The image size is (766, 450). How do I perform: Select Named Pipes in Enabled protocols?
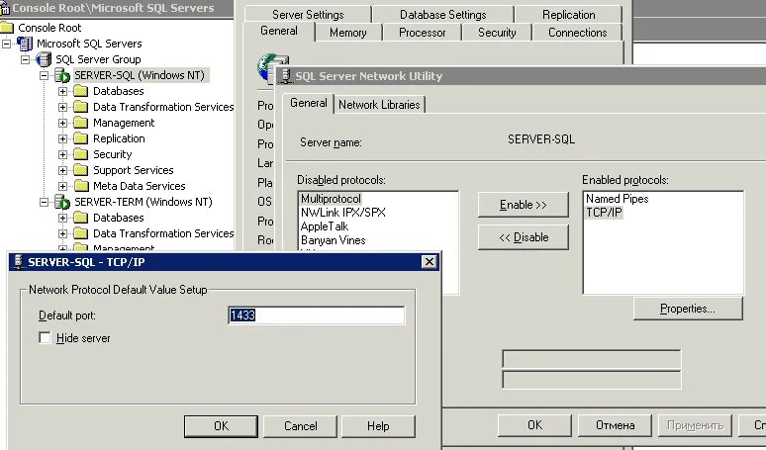click(x=617, y=199)
